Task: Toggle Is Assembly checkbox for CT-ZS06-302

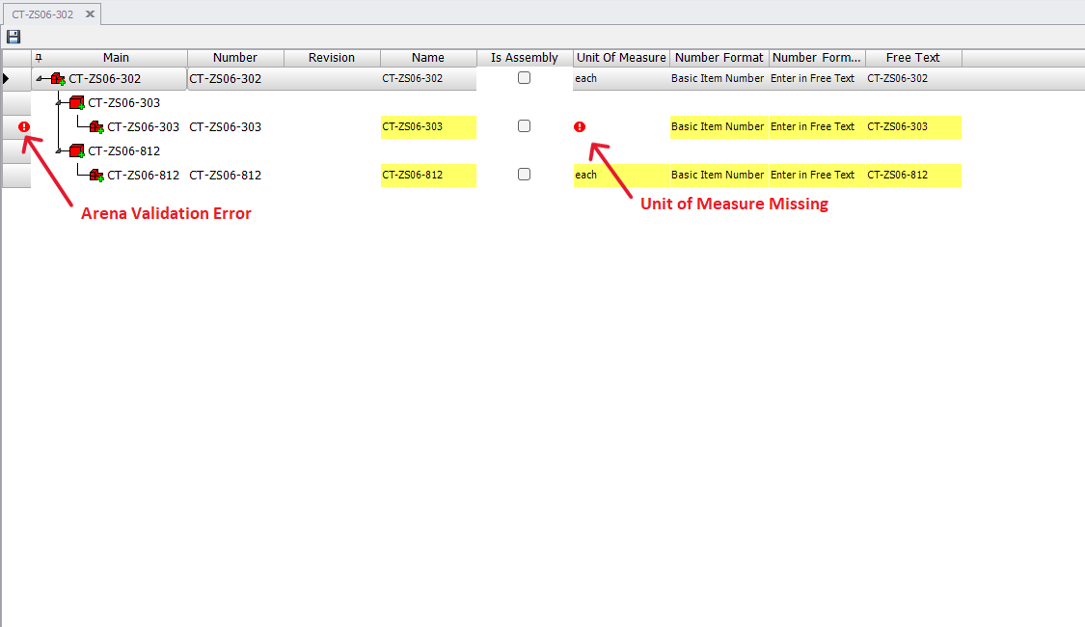Action: click(x=525, y=78)
